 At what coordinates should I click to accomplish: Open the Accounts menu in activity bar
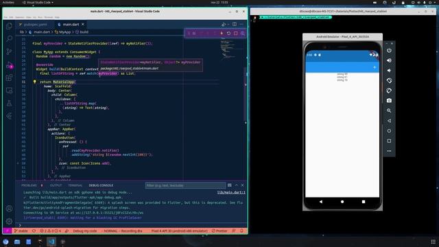click(9, 209)
